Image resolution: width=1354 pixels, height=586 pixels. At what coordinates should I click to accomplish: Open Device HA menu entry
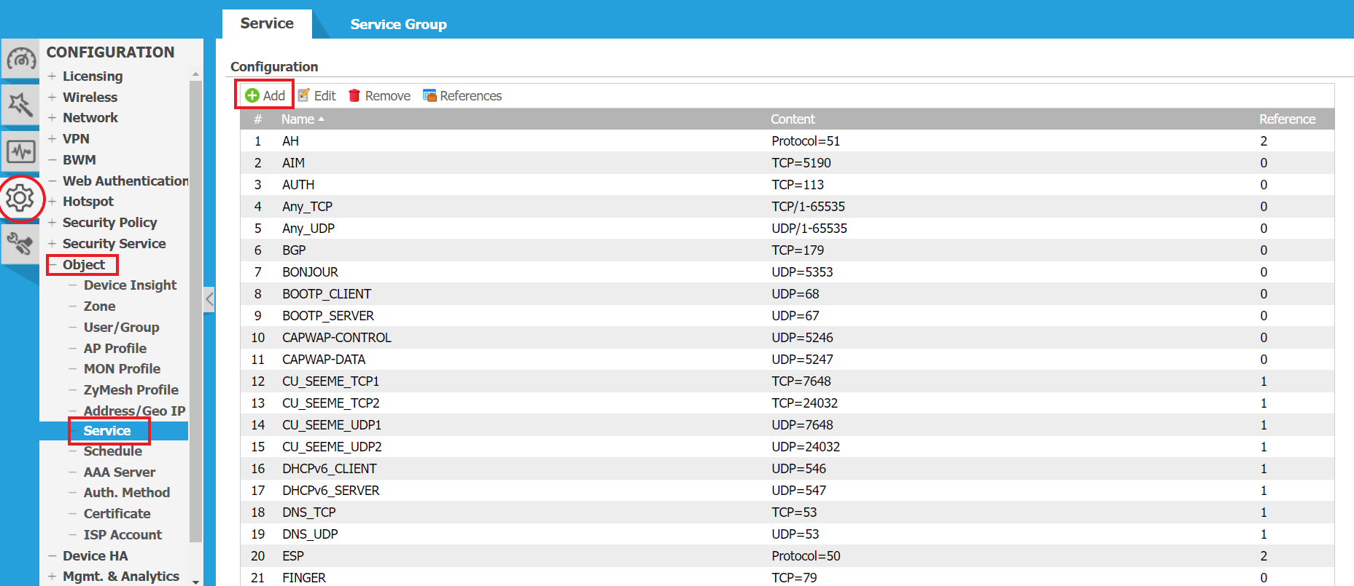[x=95, y=555]
